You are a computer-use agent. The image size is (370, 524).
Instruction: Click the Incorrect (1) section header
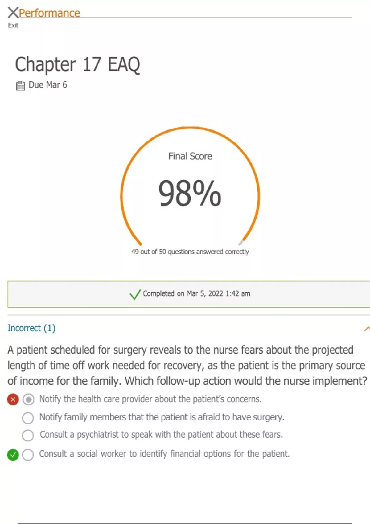31,328
